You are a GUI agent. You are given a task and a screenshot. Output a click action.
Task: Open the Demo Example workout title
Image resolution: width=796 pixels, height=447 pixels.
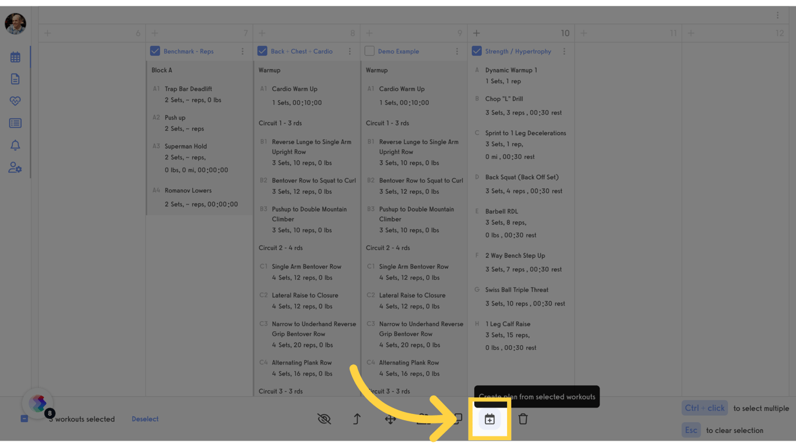[x=399, y=51]
